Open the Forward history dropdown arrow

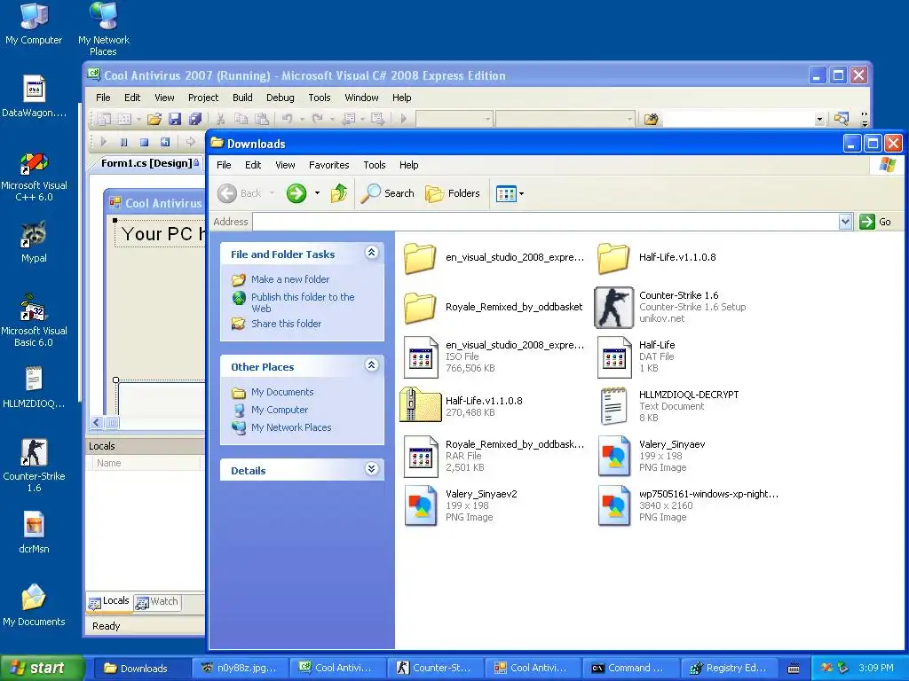pyautogui.click(x=317, y=192)
